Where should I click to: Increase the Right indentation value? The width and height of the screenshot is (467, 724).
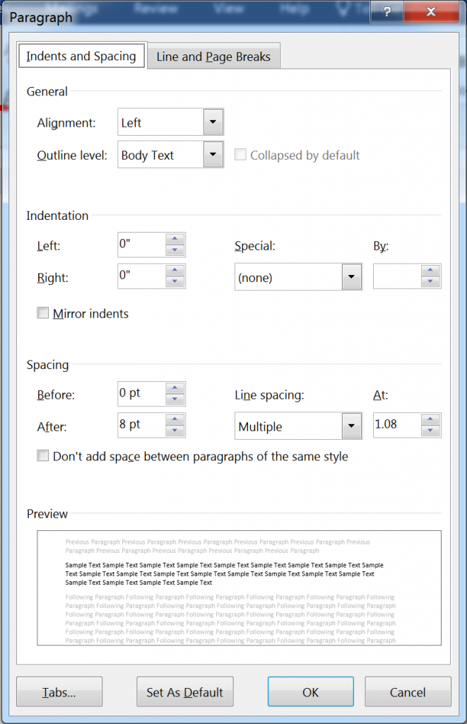pyautogui.click(x=175, y=271)
